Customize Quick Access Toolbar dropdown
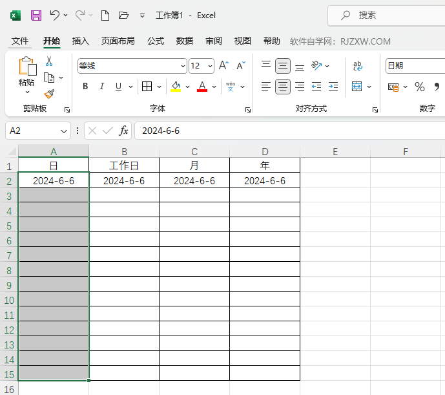The height and width of the screenshot is (395, 445). 142,16
